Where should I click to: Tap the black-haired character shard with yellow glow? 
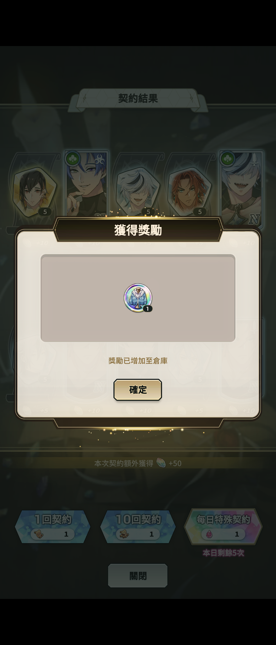pyautogui.click(x=34, y=192)
